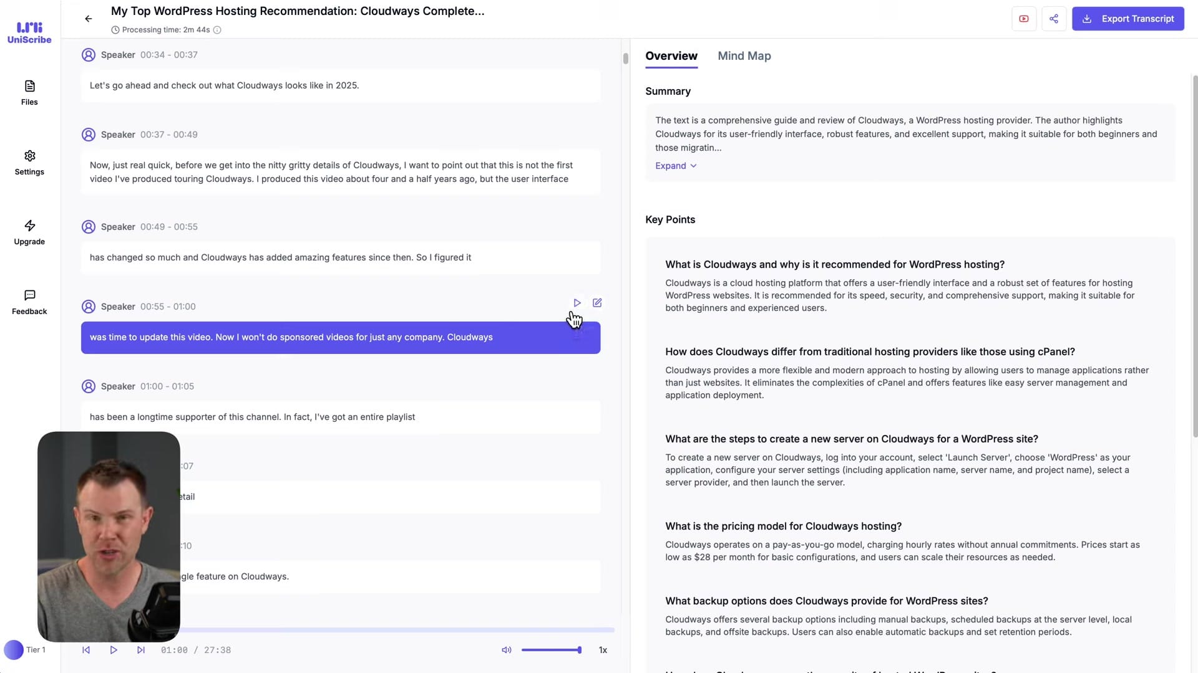
Task: Select the 'Now, just real quick' transcript segment
Action: tap(341, 172)
